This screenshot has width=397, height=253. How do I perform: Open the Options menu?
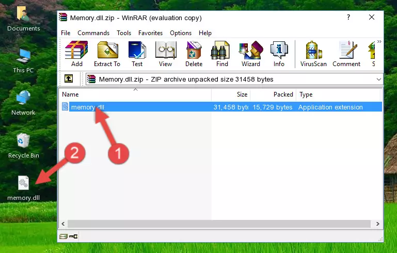[181, 33]
